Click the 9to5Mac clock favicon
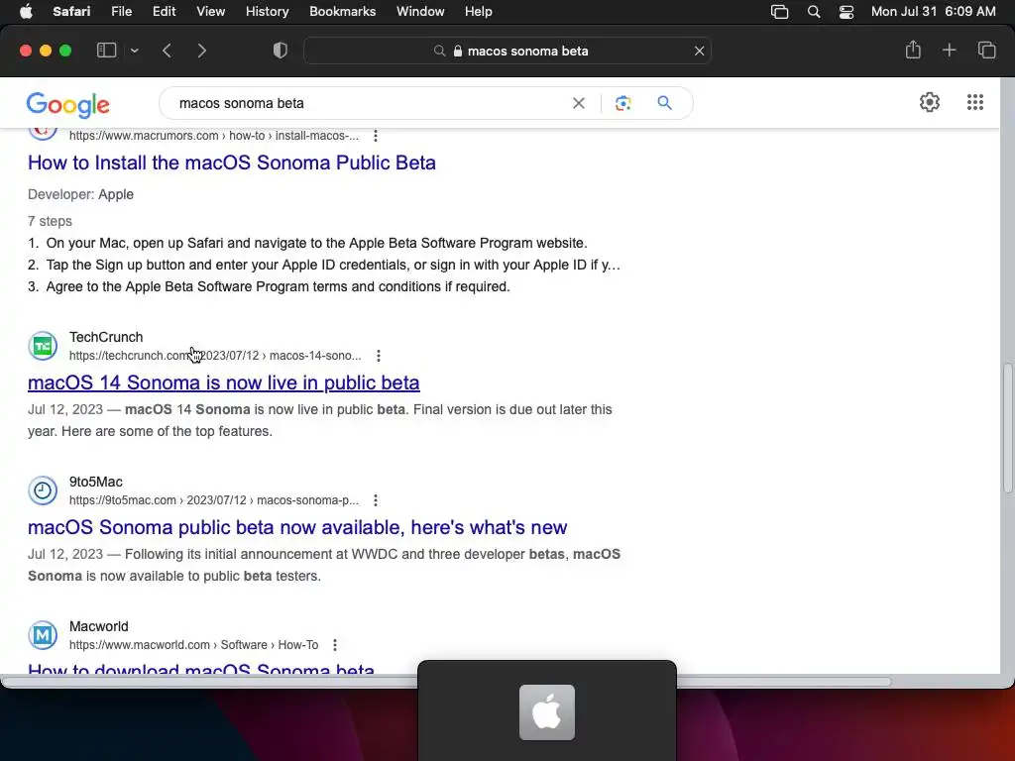Image resolution: width=1015 pixels, height=761 pixels. 43,490
